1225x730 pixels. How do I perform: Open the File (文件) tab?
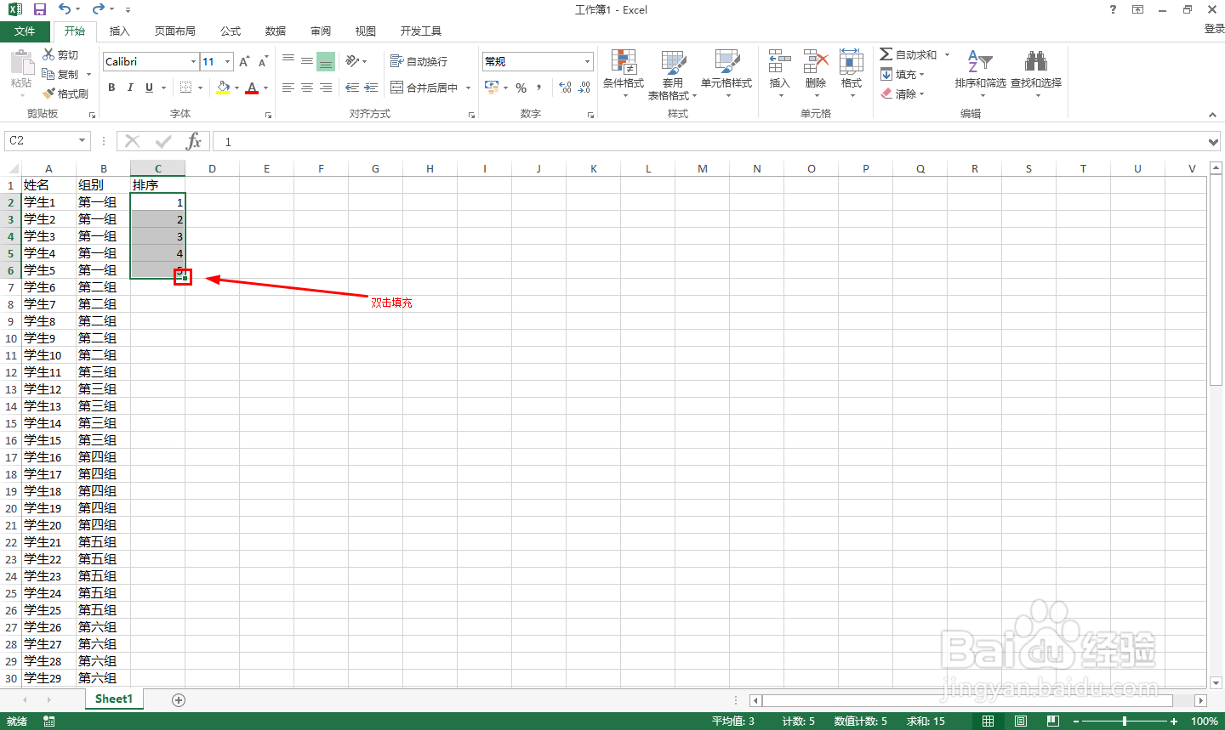25,31
